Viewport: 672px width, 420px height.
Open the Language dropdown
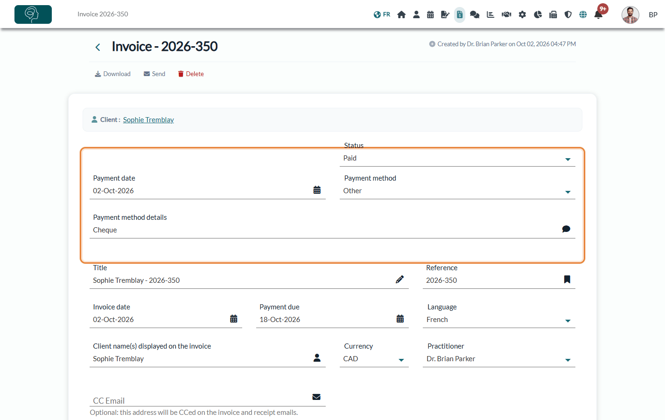pyautogui.click(x=499, y=320)
